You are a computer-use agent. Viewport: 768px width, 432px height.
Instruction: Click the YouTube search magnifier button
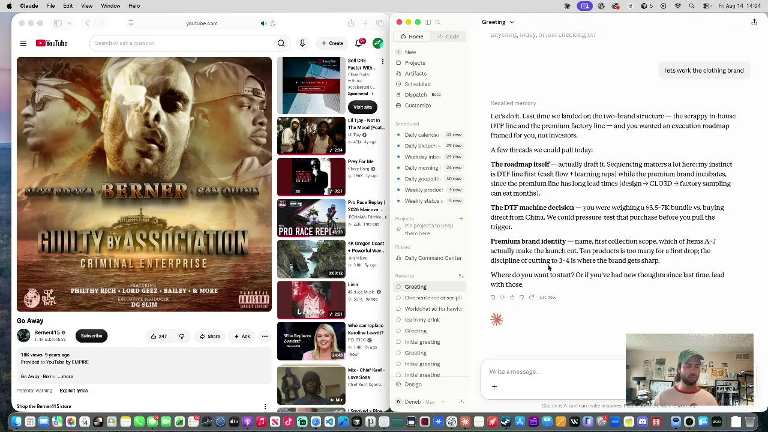pyautogui.click(x=281, y=43)
